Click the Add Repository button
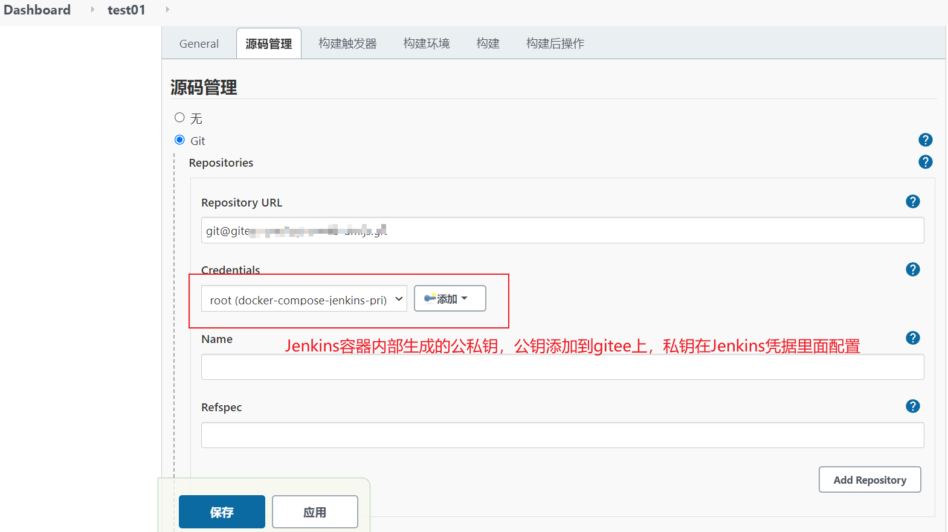The width and height of the screenshot is (948, 532). point(869,479)
